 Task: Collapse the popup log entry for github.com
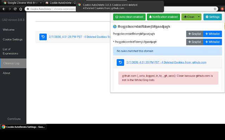pyautogui.click(x=166, y=62)
